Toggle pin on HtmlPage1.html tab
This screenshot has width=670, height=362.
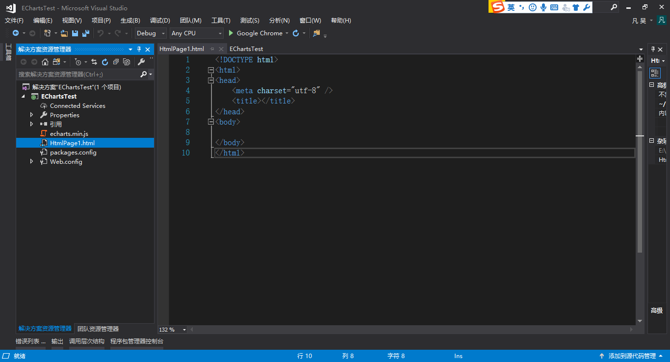pos(212,49)
